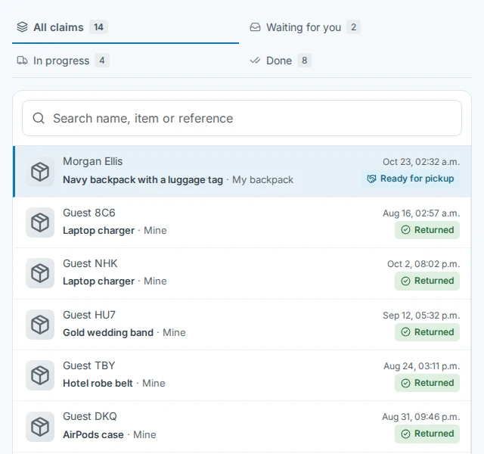Click the package icon for Guest DKQ
Viewport: 484px width, 454px height.
[40, 427]
